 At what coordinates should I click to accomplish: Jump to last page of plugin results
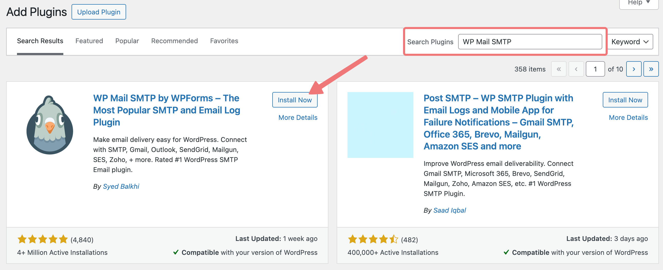click(651, 69)
